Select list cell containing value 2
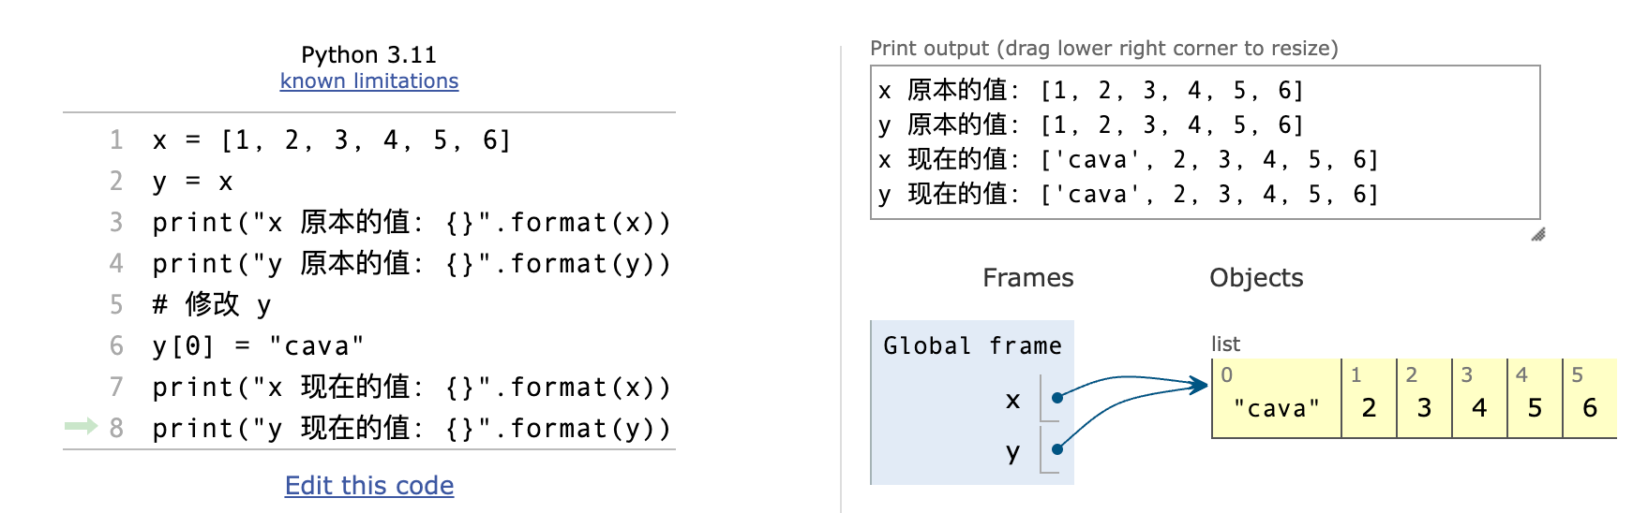The image size is (1648, 513). (1369, 398)
